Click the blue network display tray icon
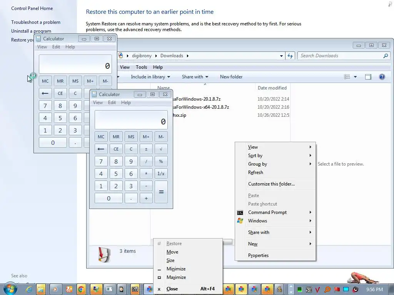This screenshot has width=394, height=295. pyautogui.click(x=346, y=290)
